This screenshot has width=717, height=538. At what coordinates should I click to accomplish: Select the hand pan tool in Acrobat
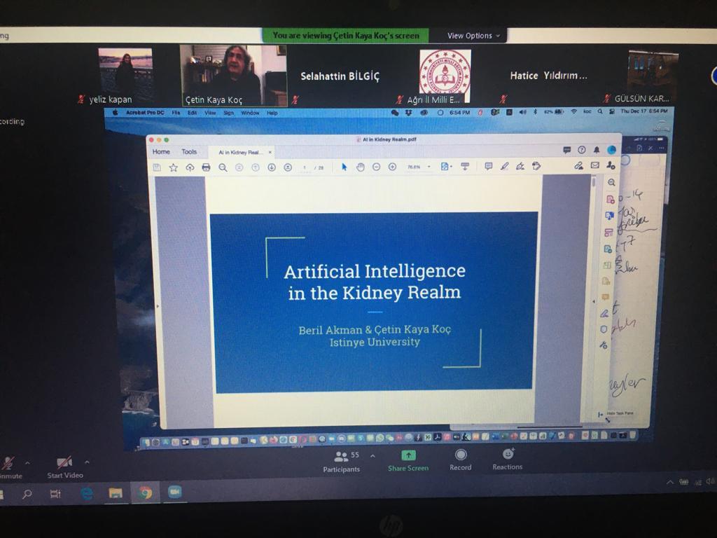click(360, 167)
